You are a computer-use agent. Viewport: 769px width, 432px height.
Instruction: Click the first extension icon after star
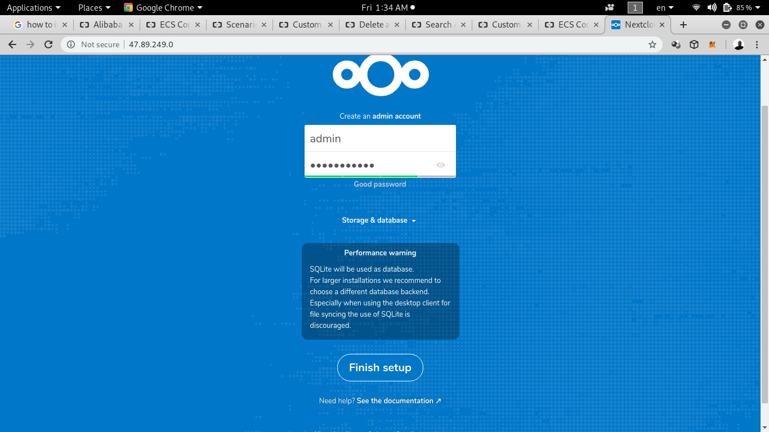tap(676, 44)
